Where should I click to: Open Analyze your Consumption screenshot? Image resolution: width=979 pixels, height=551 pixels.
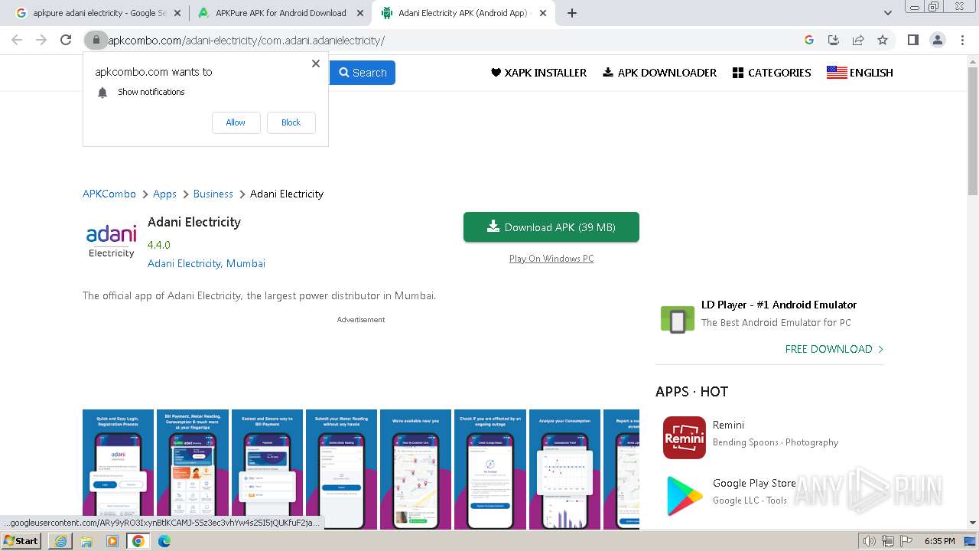coord(564,469)
